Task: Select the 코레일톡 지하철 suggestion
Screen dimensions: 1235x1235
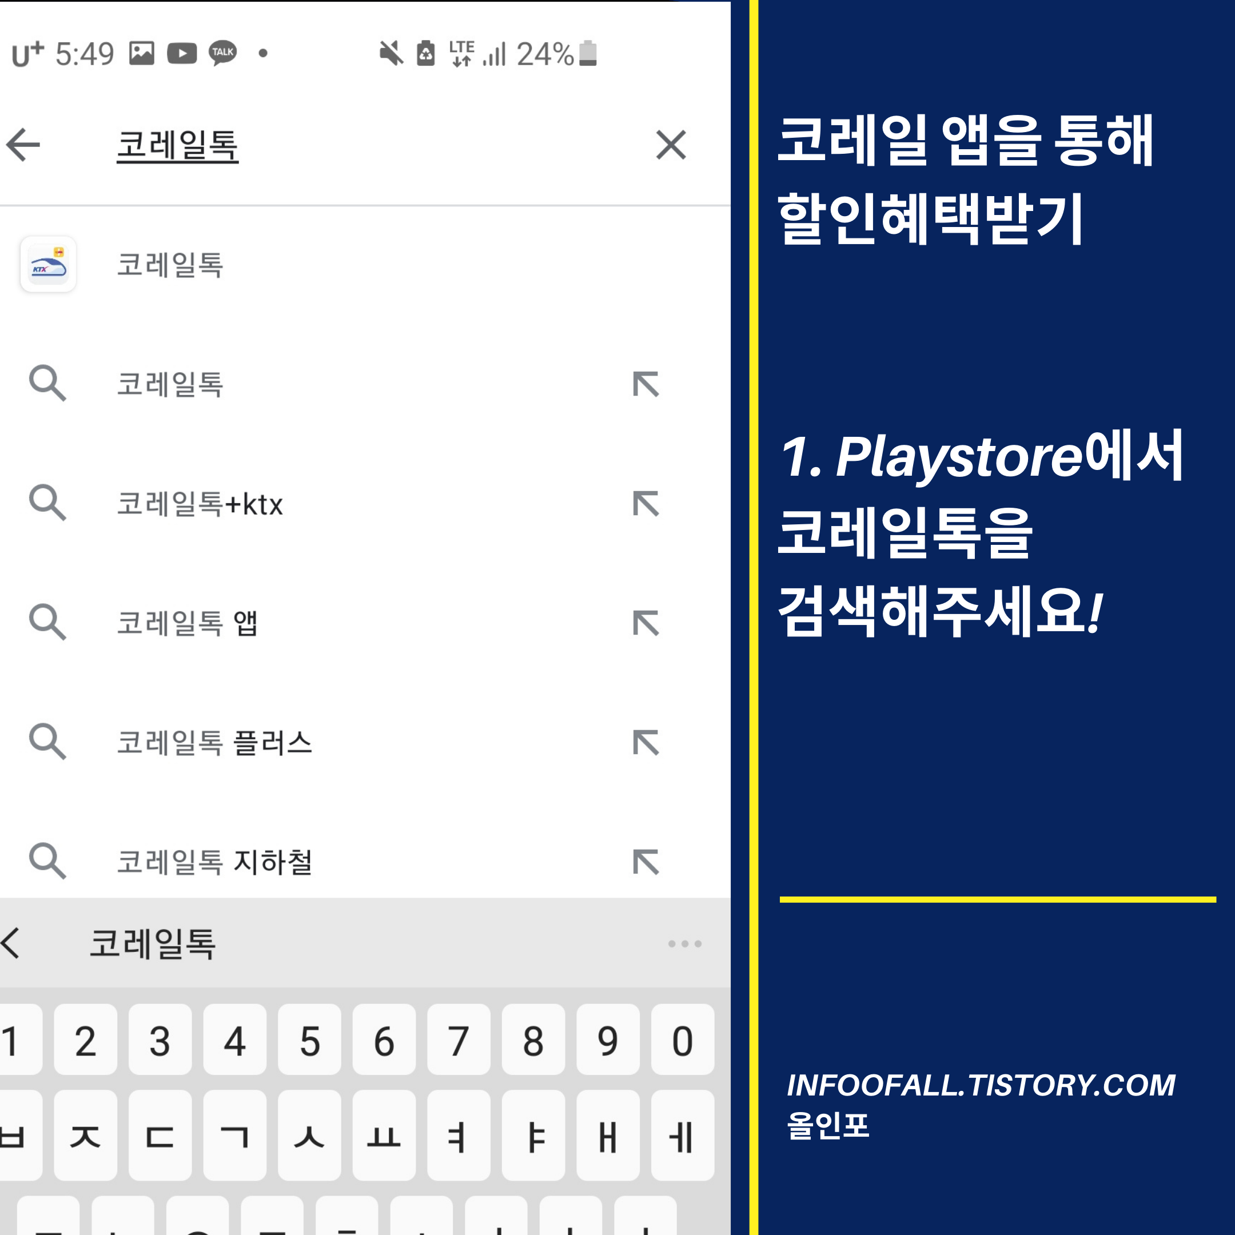Action: (x=215, y=862)
